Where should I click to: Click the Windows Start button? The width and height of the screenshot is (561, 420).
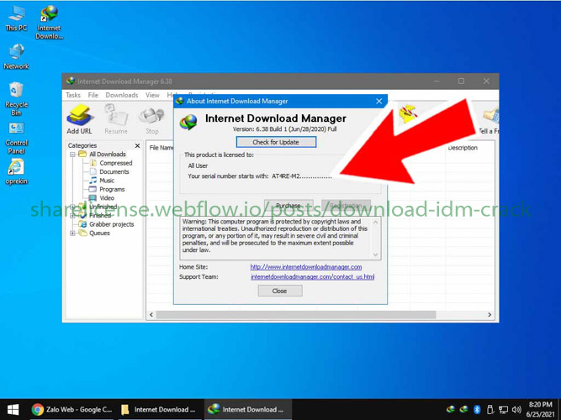coord(13,409)
